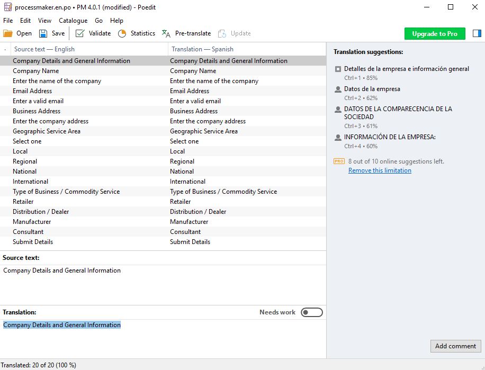Viewport: 485px width, 370px height.
Task: Sort by Source text — English column header
Action: tap(44, 49)
